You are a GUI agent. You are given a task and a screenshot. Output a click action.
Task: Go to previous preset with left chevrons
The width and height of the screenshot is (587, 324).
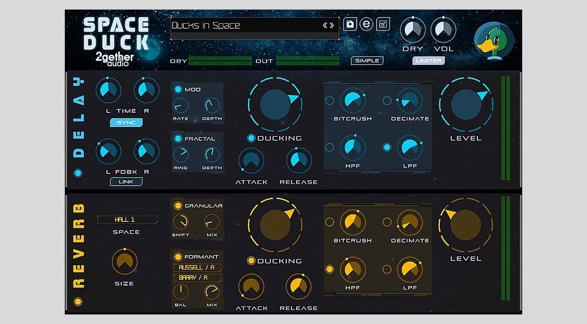[x=325, y=26]
